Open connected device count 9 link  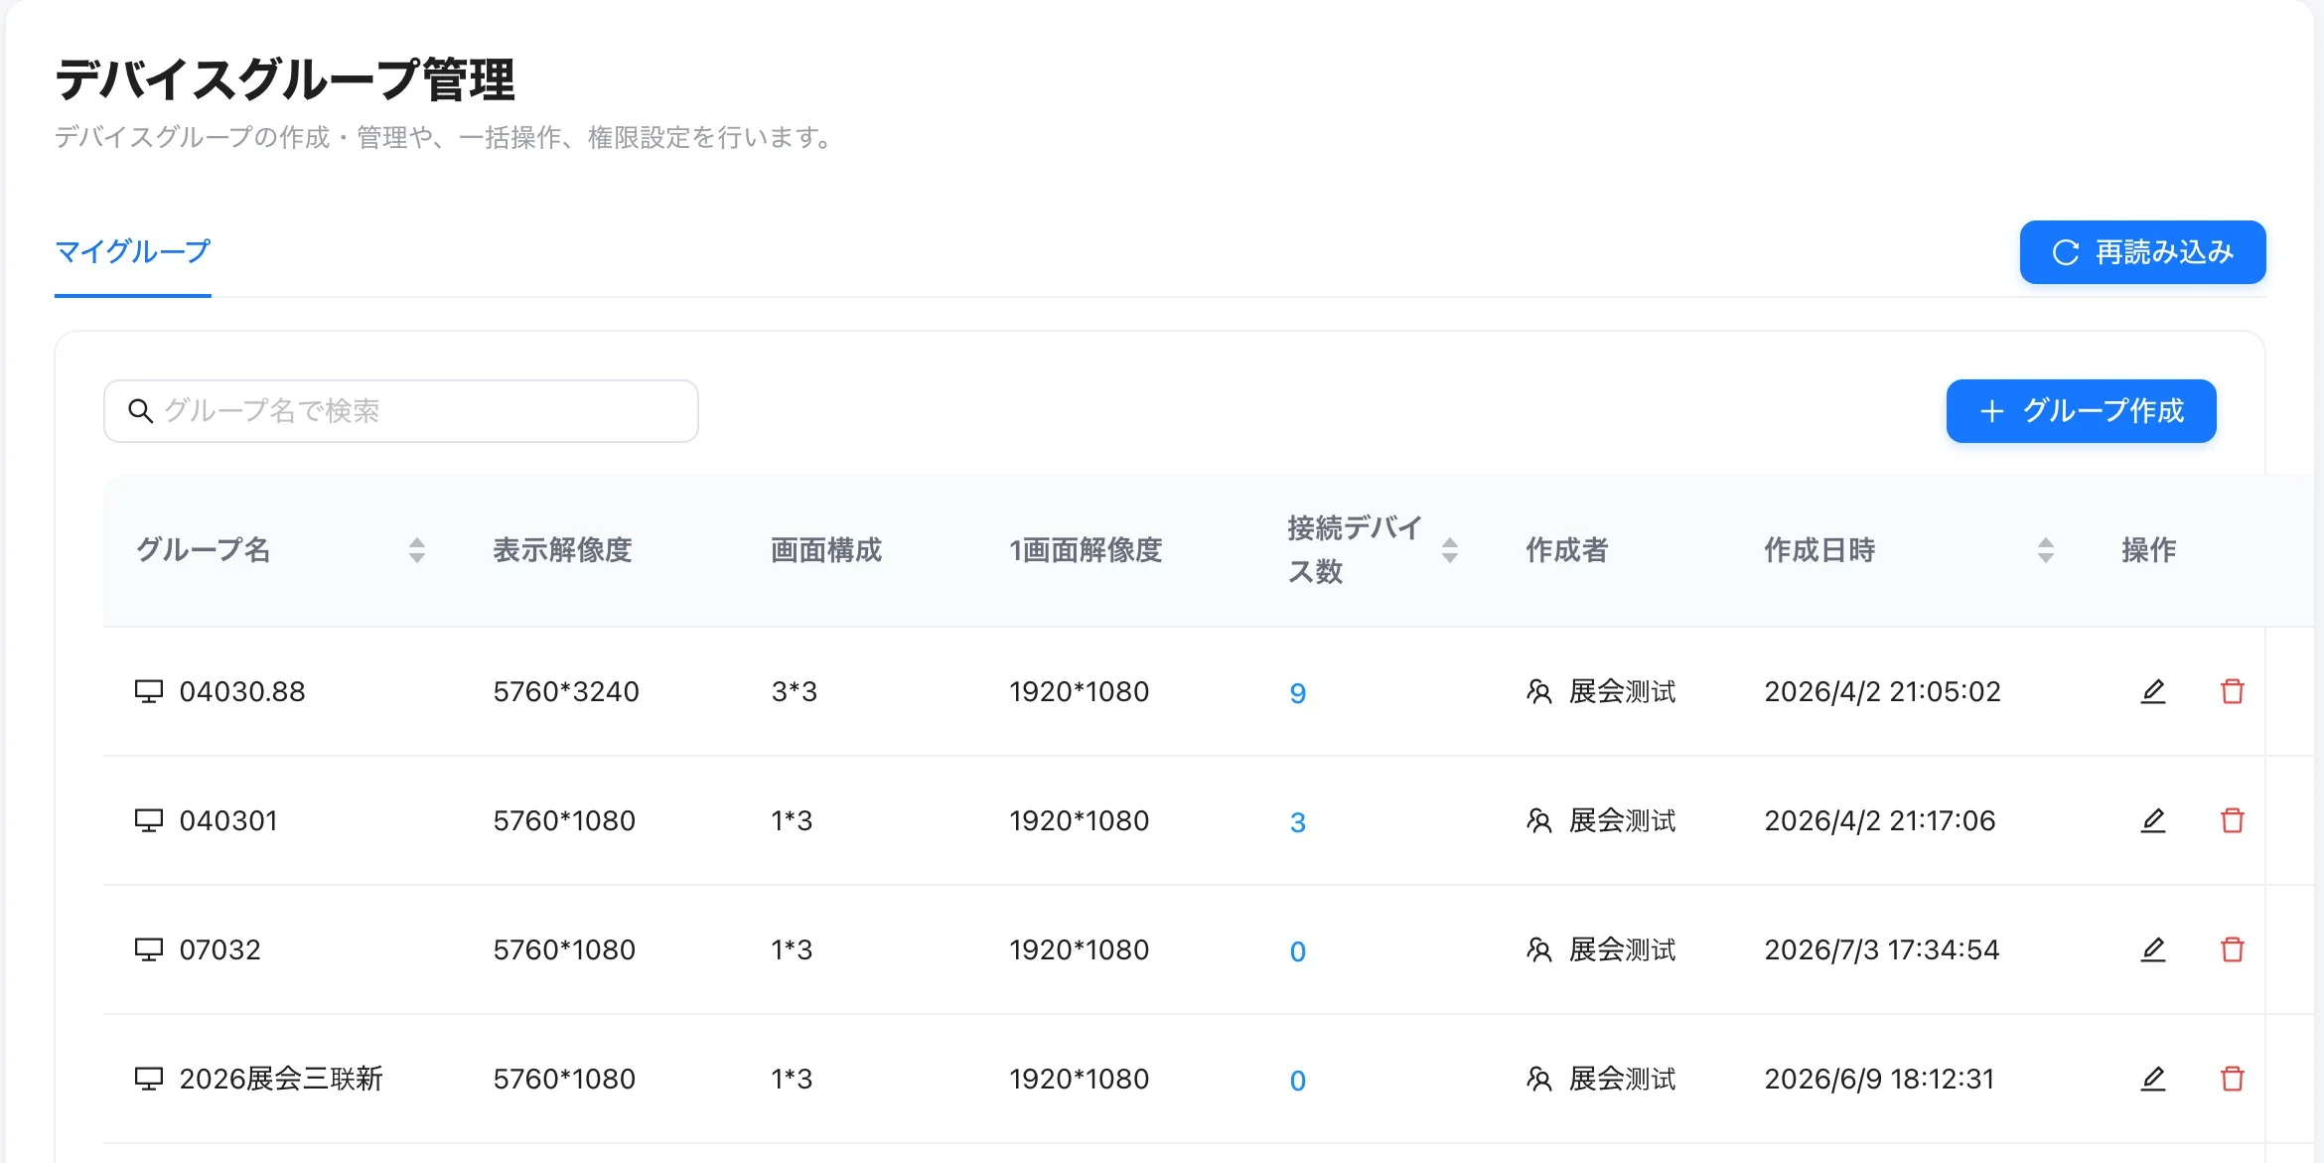click(1297, 693)
